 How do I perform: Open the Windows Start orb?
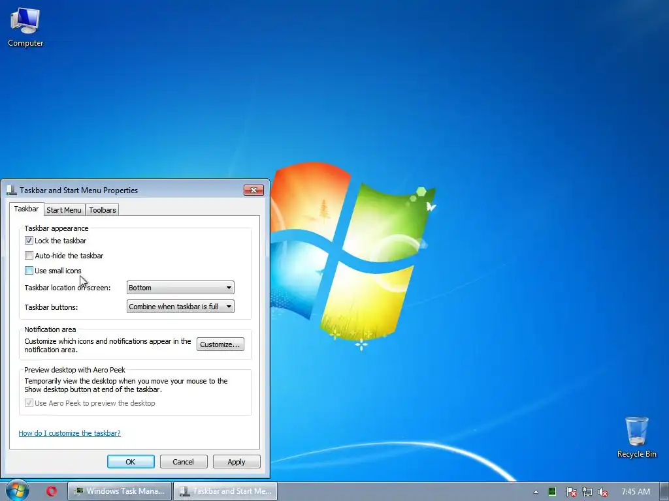tap(18, 491)
